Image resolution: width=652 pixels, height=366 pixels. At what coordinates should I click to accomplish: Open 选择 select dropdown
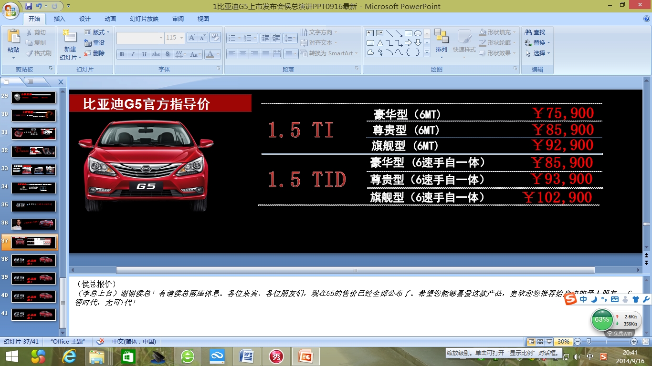pos(537,53)
